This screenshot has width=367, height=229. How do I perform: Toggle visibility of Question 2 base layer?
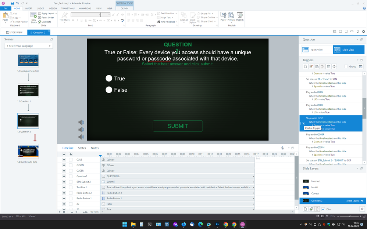click(362, 201)
